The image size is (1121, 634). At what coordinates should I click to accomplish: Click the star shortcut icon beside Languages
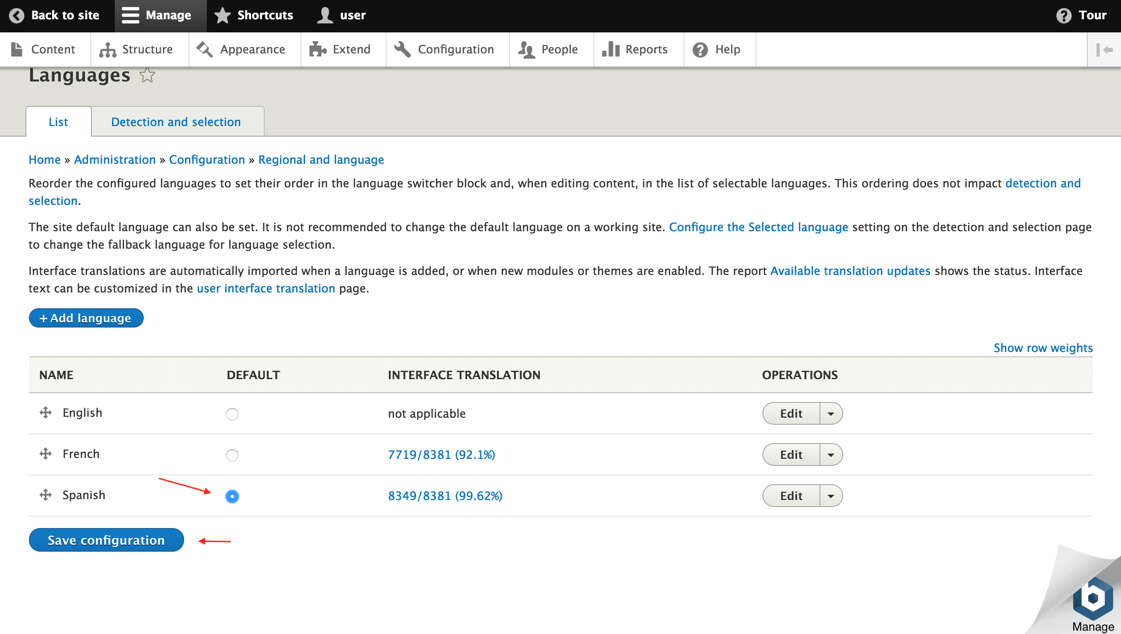click(x=147, y=75)
